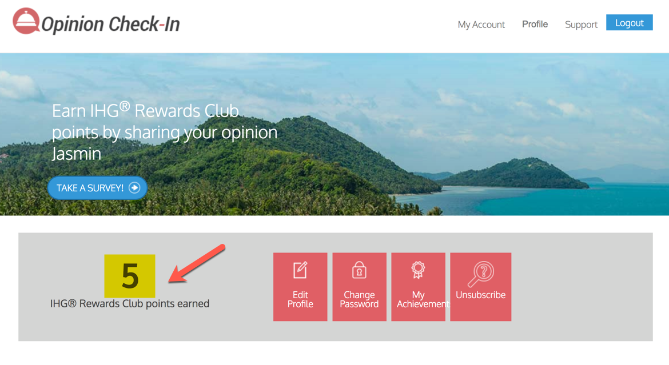Select the Edit Profile tile label
This screenshot has width=669, height=365.
click(x=300, y=299)
